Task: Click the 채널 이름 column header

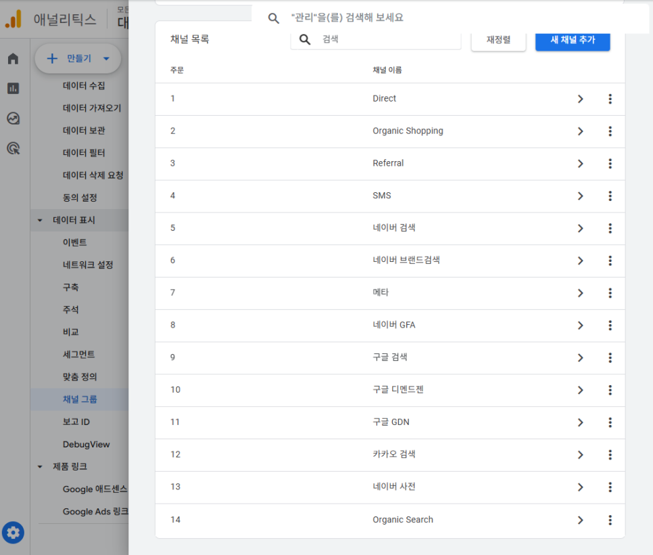Action: click(x=387, y=70)
